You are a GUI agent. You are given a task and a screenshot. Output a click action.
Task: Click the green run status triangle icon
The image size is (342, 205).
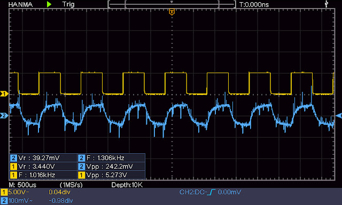(x=49, y=4)
